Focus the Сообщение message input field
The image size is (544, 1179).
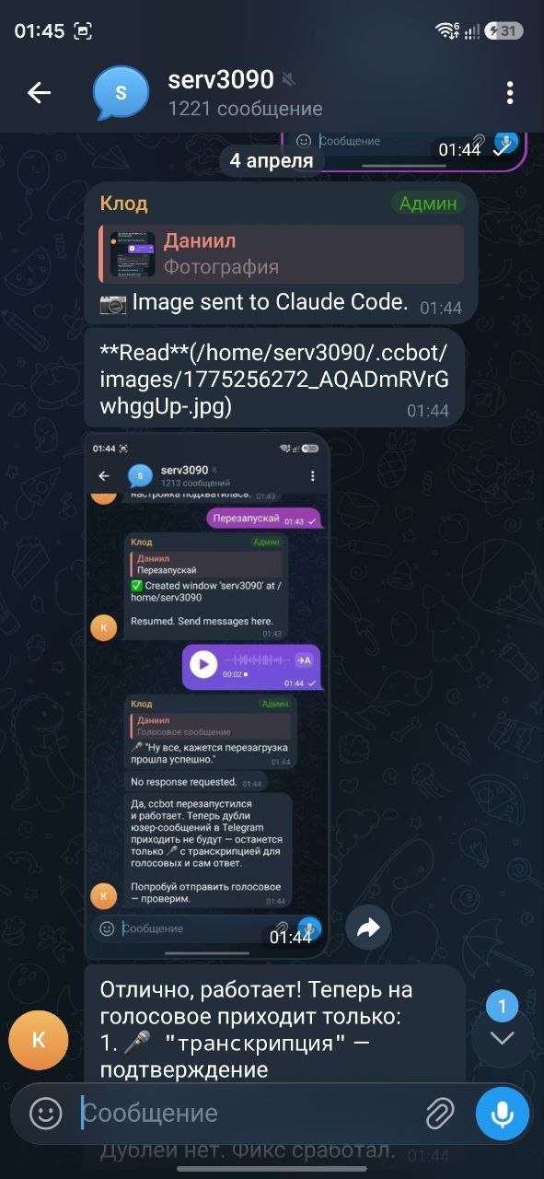click(x=247, y=1113)
